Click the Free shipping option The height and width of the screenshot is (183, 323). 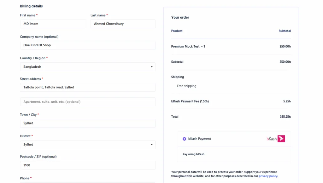pyautogui.click(x=186, y=86)
